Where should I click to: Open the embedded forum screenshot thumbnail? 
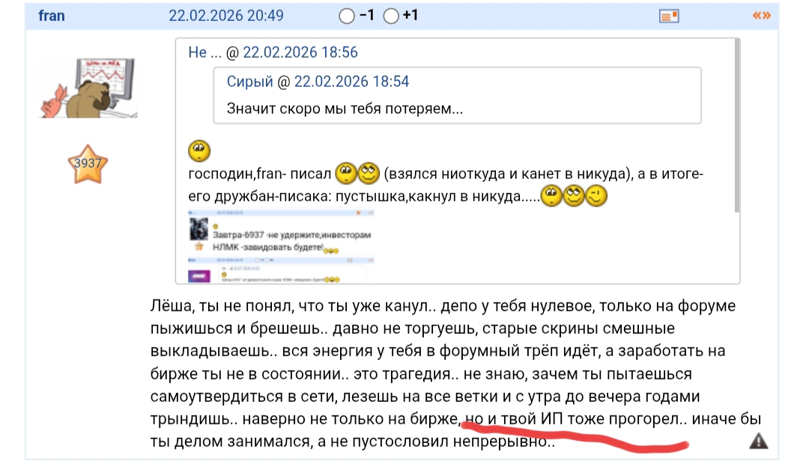click(281, 246)
